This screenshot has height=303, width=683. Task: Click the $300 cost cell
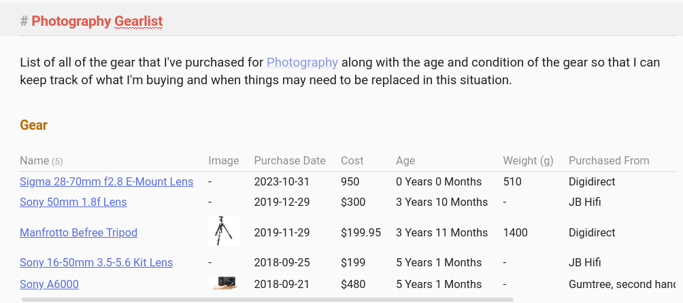[353, 202]
